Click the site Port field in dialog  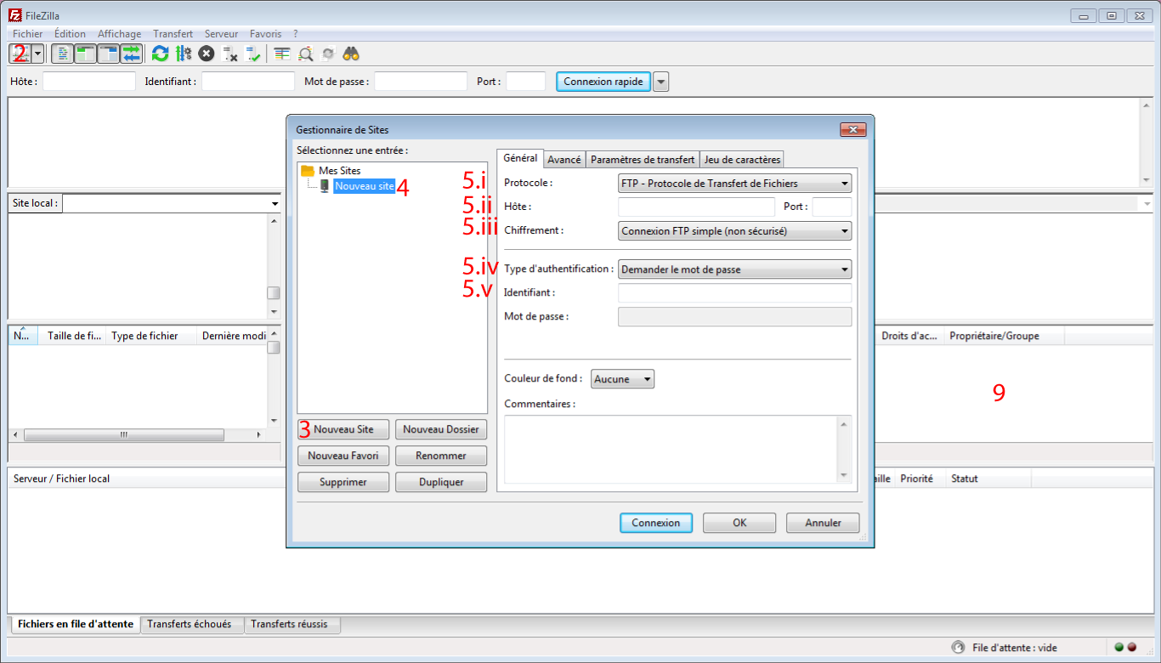pos(831,207)
